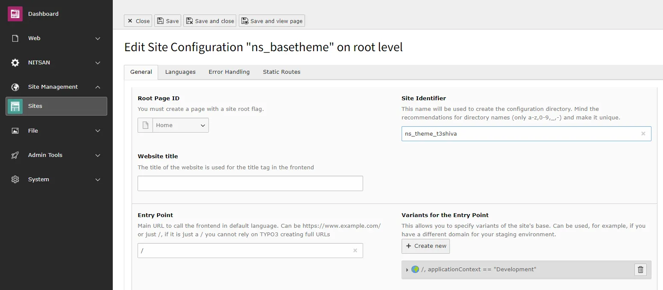Click the NITSAN gear icon

pos(15,63)
